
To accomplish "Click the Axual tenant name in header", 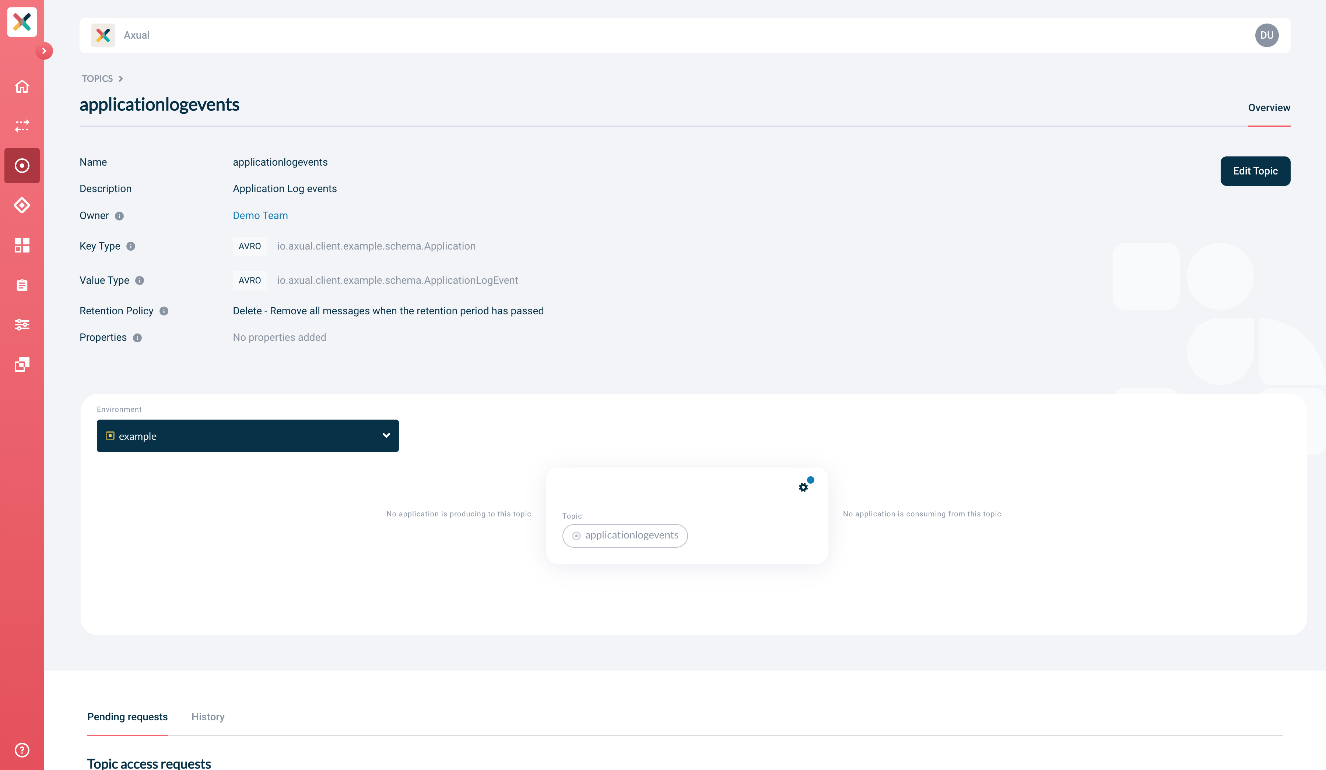I will pos(136,35).
